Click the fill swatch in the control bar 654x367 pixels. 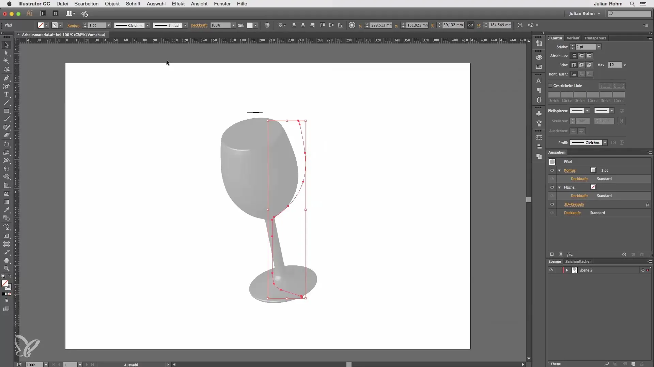[x=41, y=25]
